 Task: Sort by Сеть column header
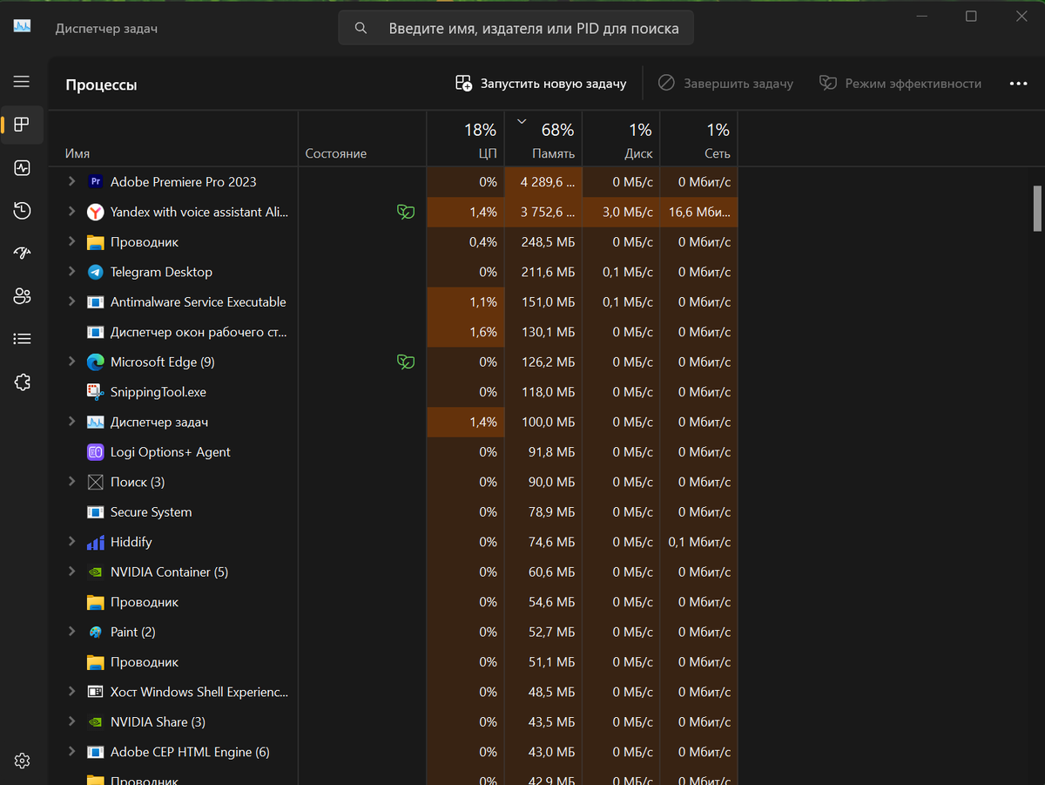pos(698,139)
